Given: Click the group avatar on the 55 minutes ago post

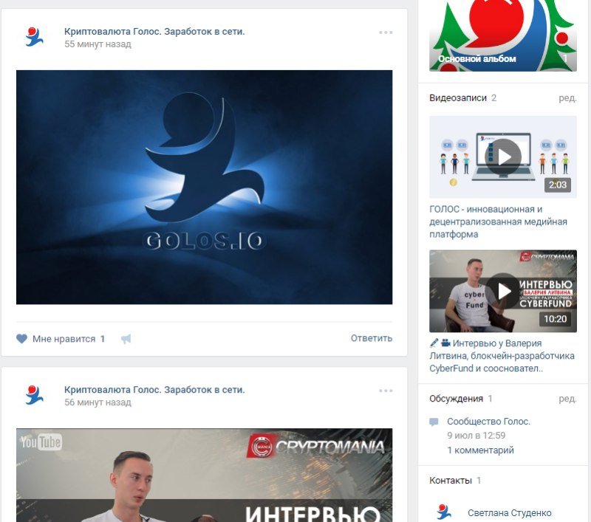Looking at the screenshot, I should tap(34, 37).
